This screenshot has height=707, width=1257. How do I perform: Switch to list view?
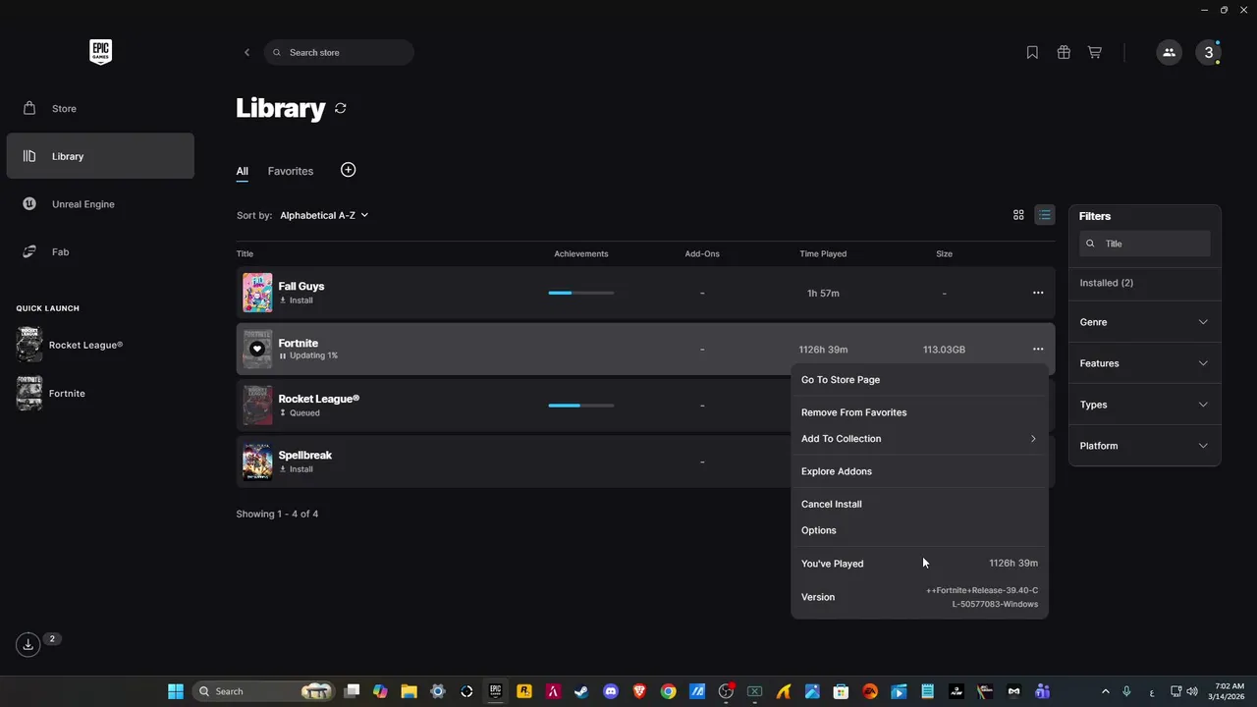pyautogui.click(x=1045, y=215)
